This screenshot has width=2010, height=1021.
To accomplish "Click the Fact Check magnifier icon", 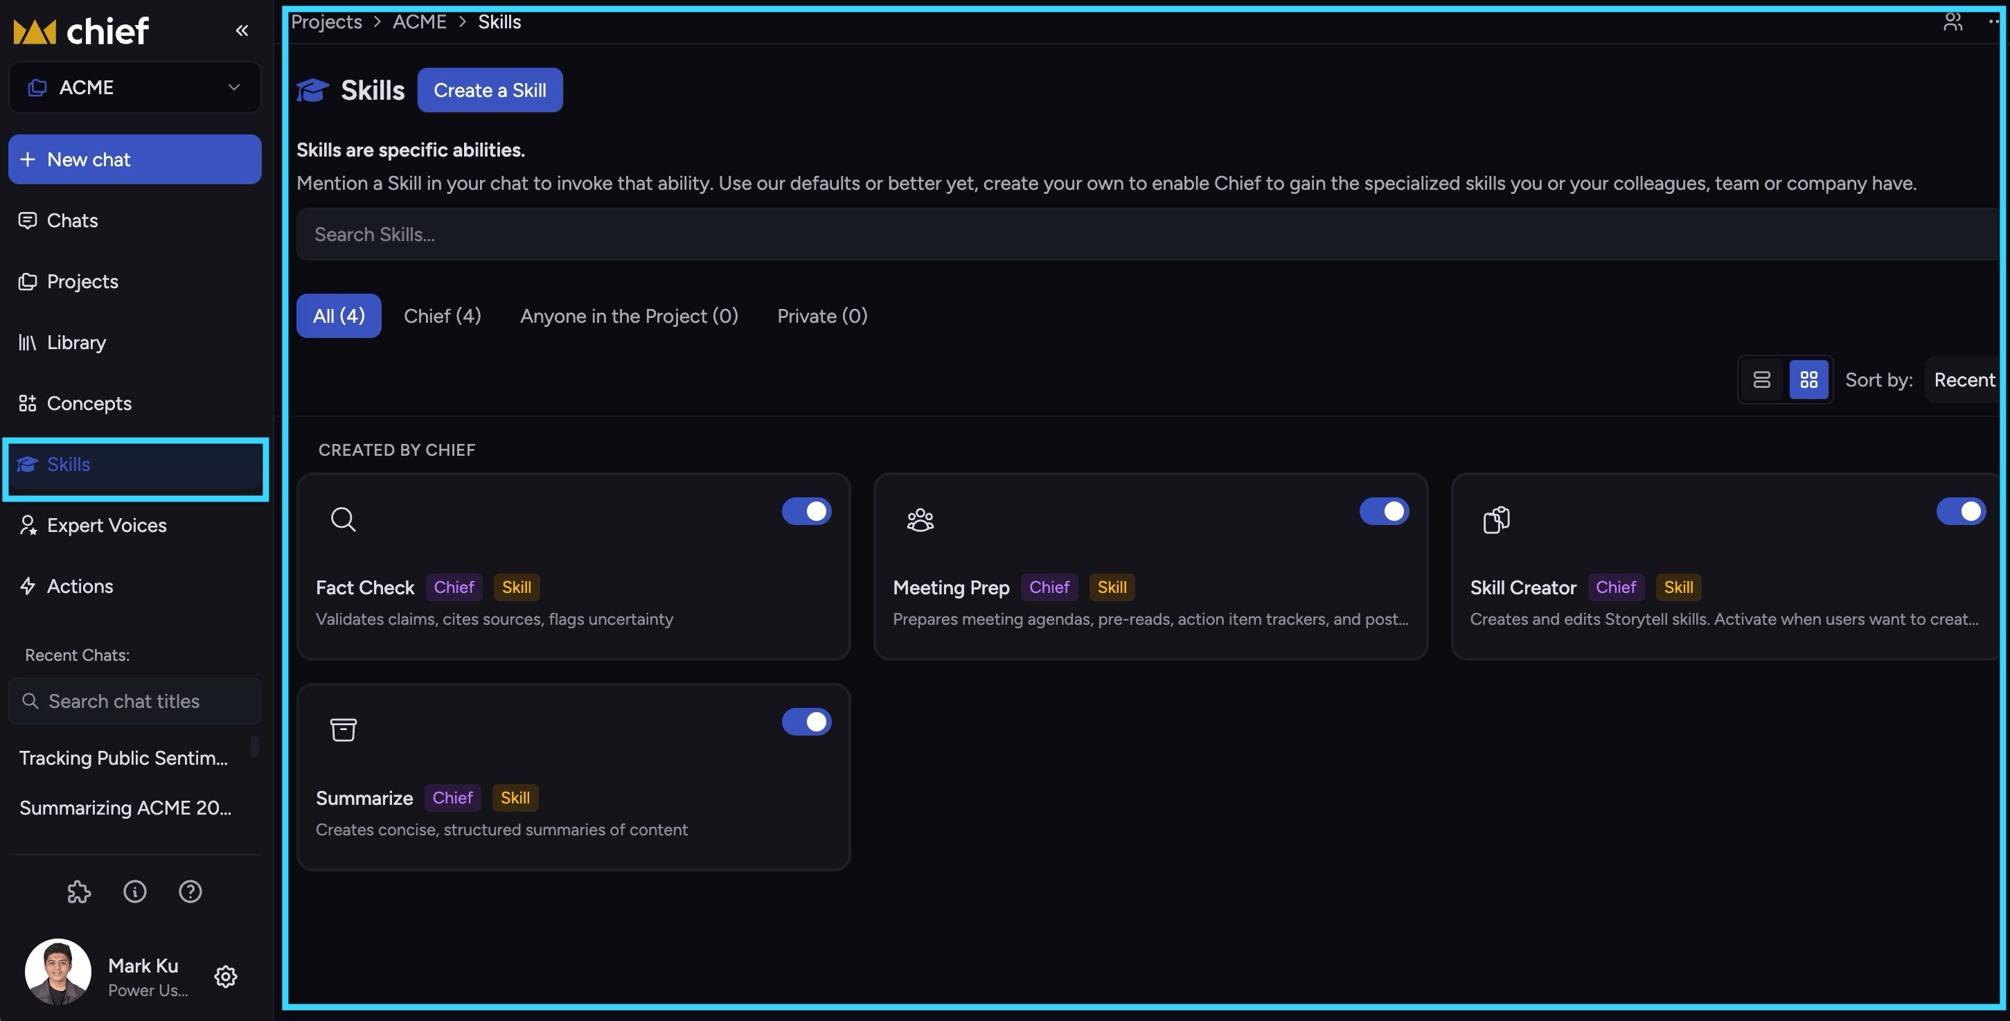I will click(x=344, y=519).
